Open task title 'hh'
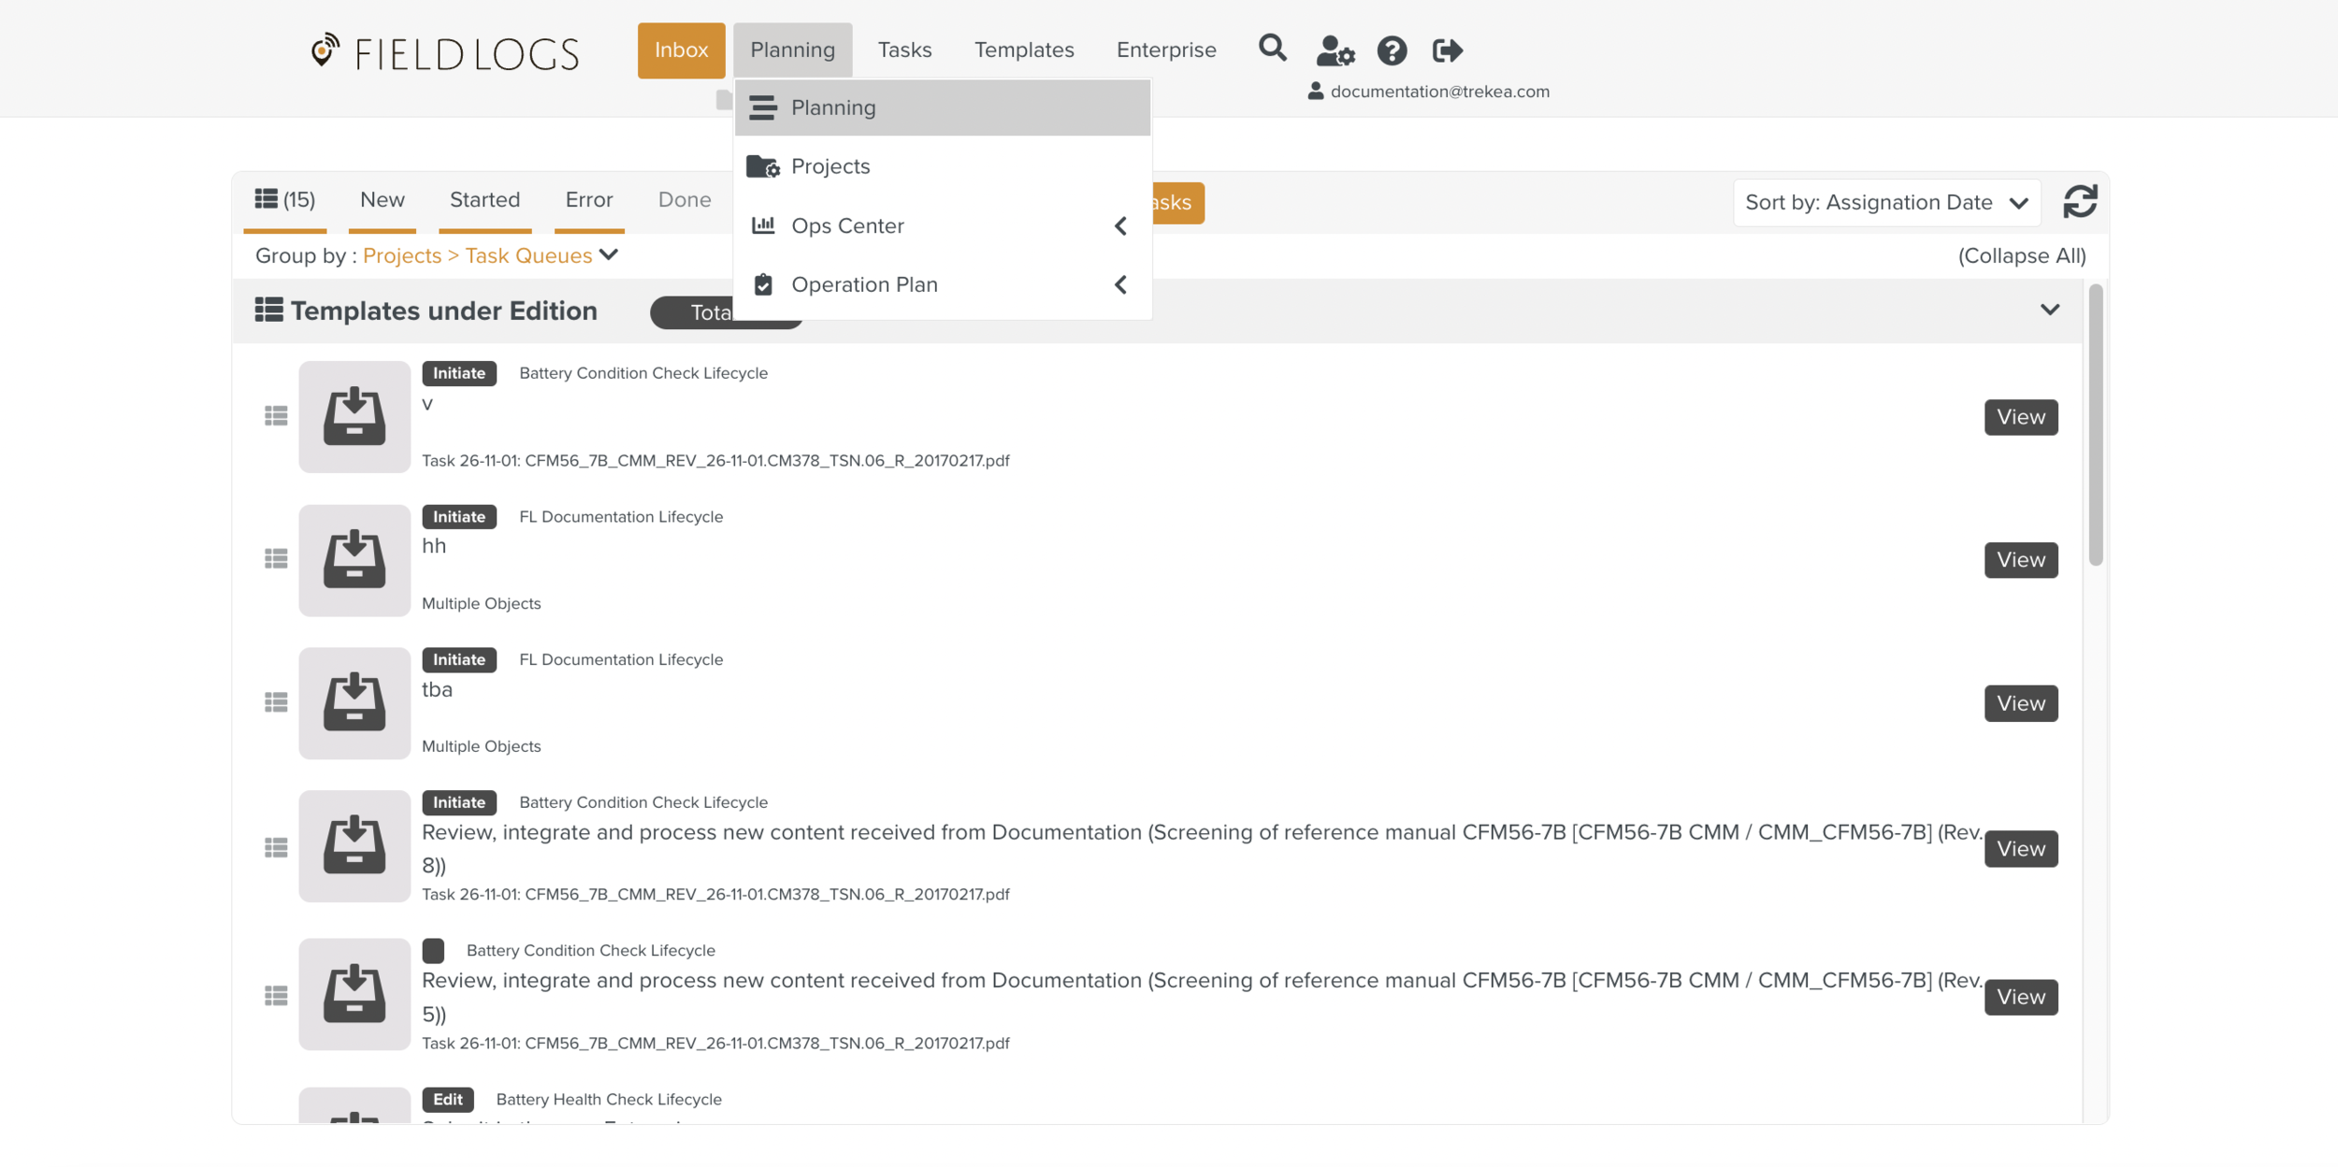Image resolution: width=2338 pixels, height=1167 pixels. pos(434,546)
